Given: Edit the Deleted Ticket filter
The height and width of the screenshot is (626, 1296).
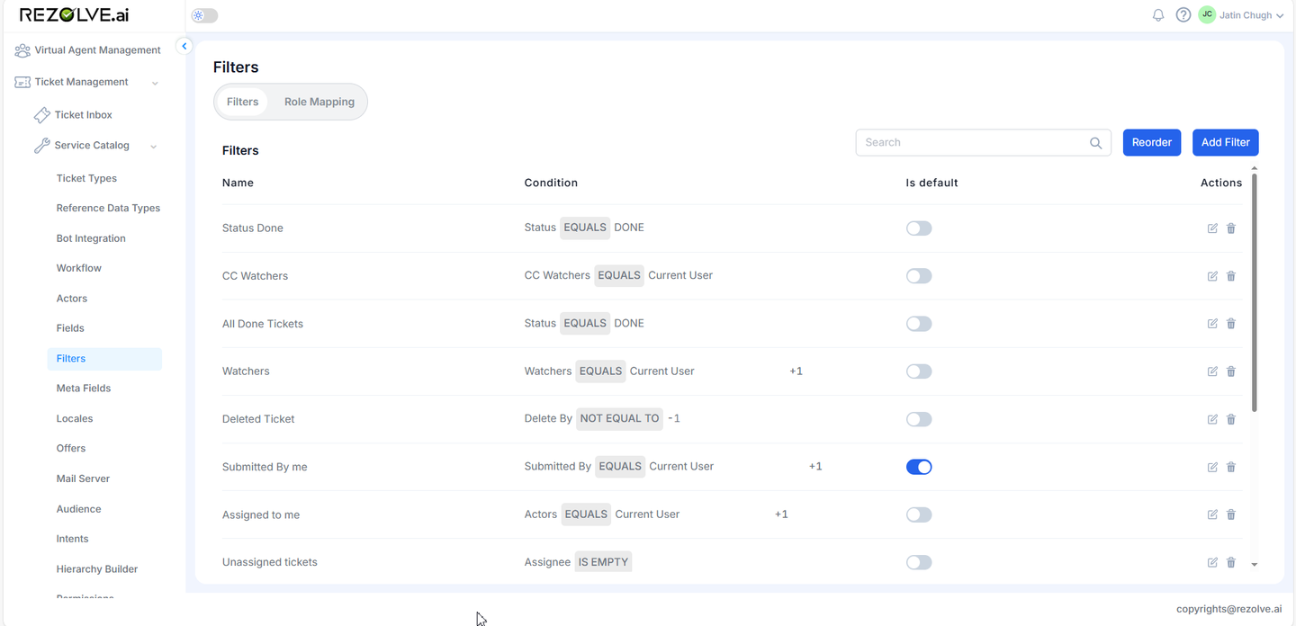Looking at the screenshot, I should (1212, 419).
